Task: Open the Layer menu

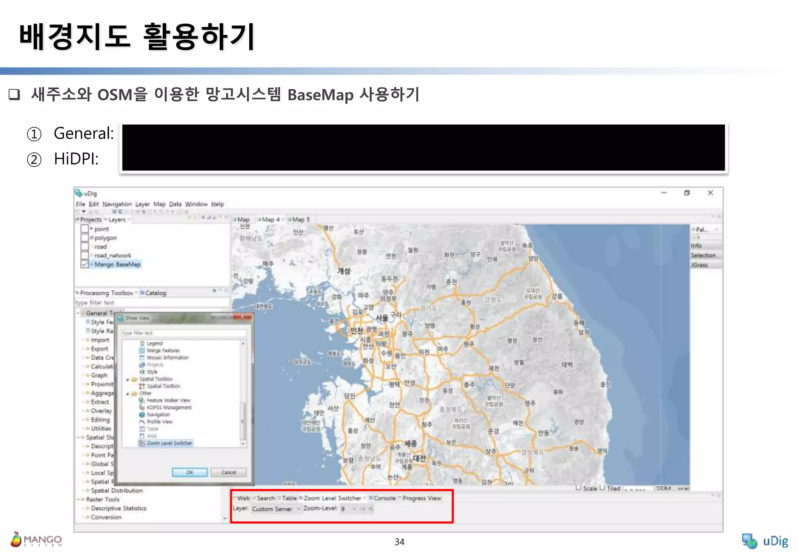Action: (142, 204)
